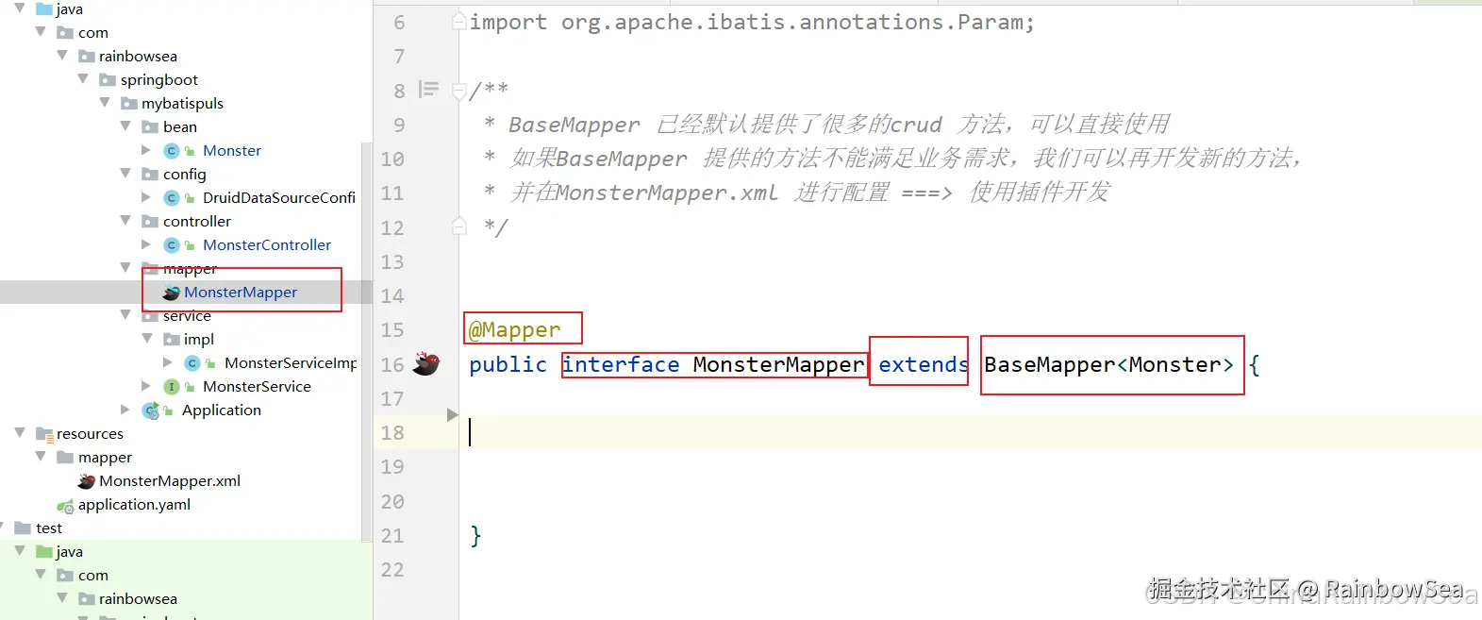Fold the Javadoc comment at line 8

(458, 92)
